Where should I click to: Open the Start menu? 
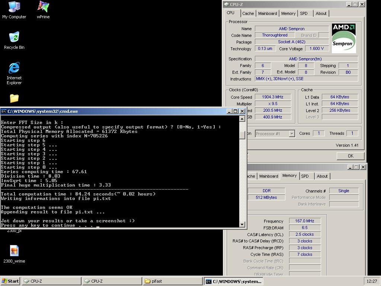pyautogui.click(x=10, y=281)
